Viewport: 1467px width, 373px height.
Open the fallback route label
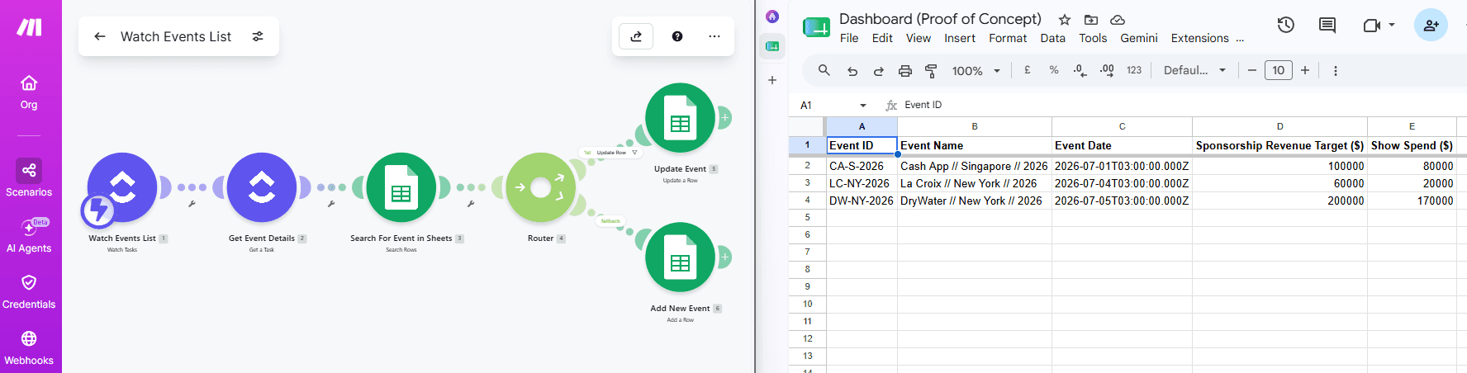click(610, 221)
